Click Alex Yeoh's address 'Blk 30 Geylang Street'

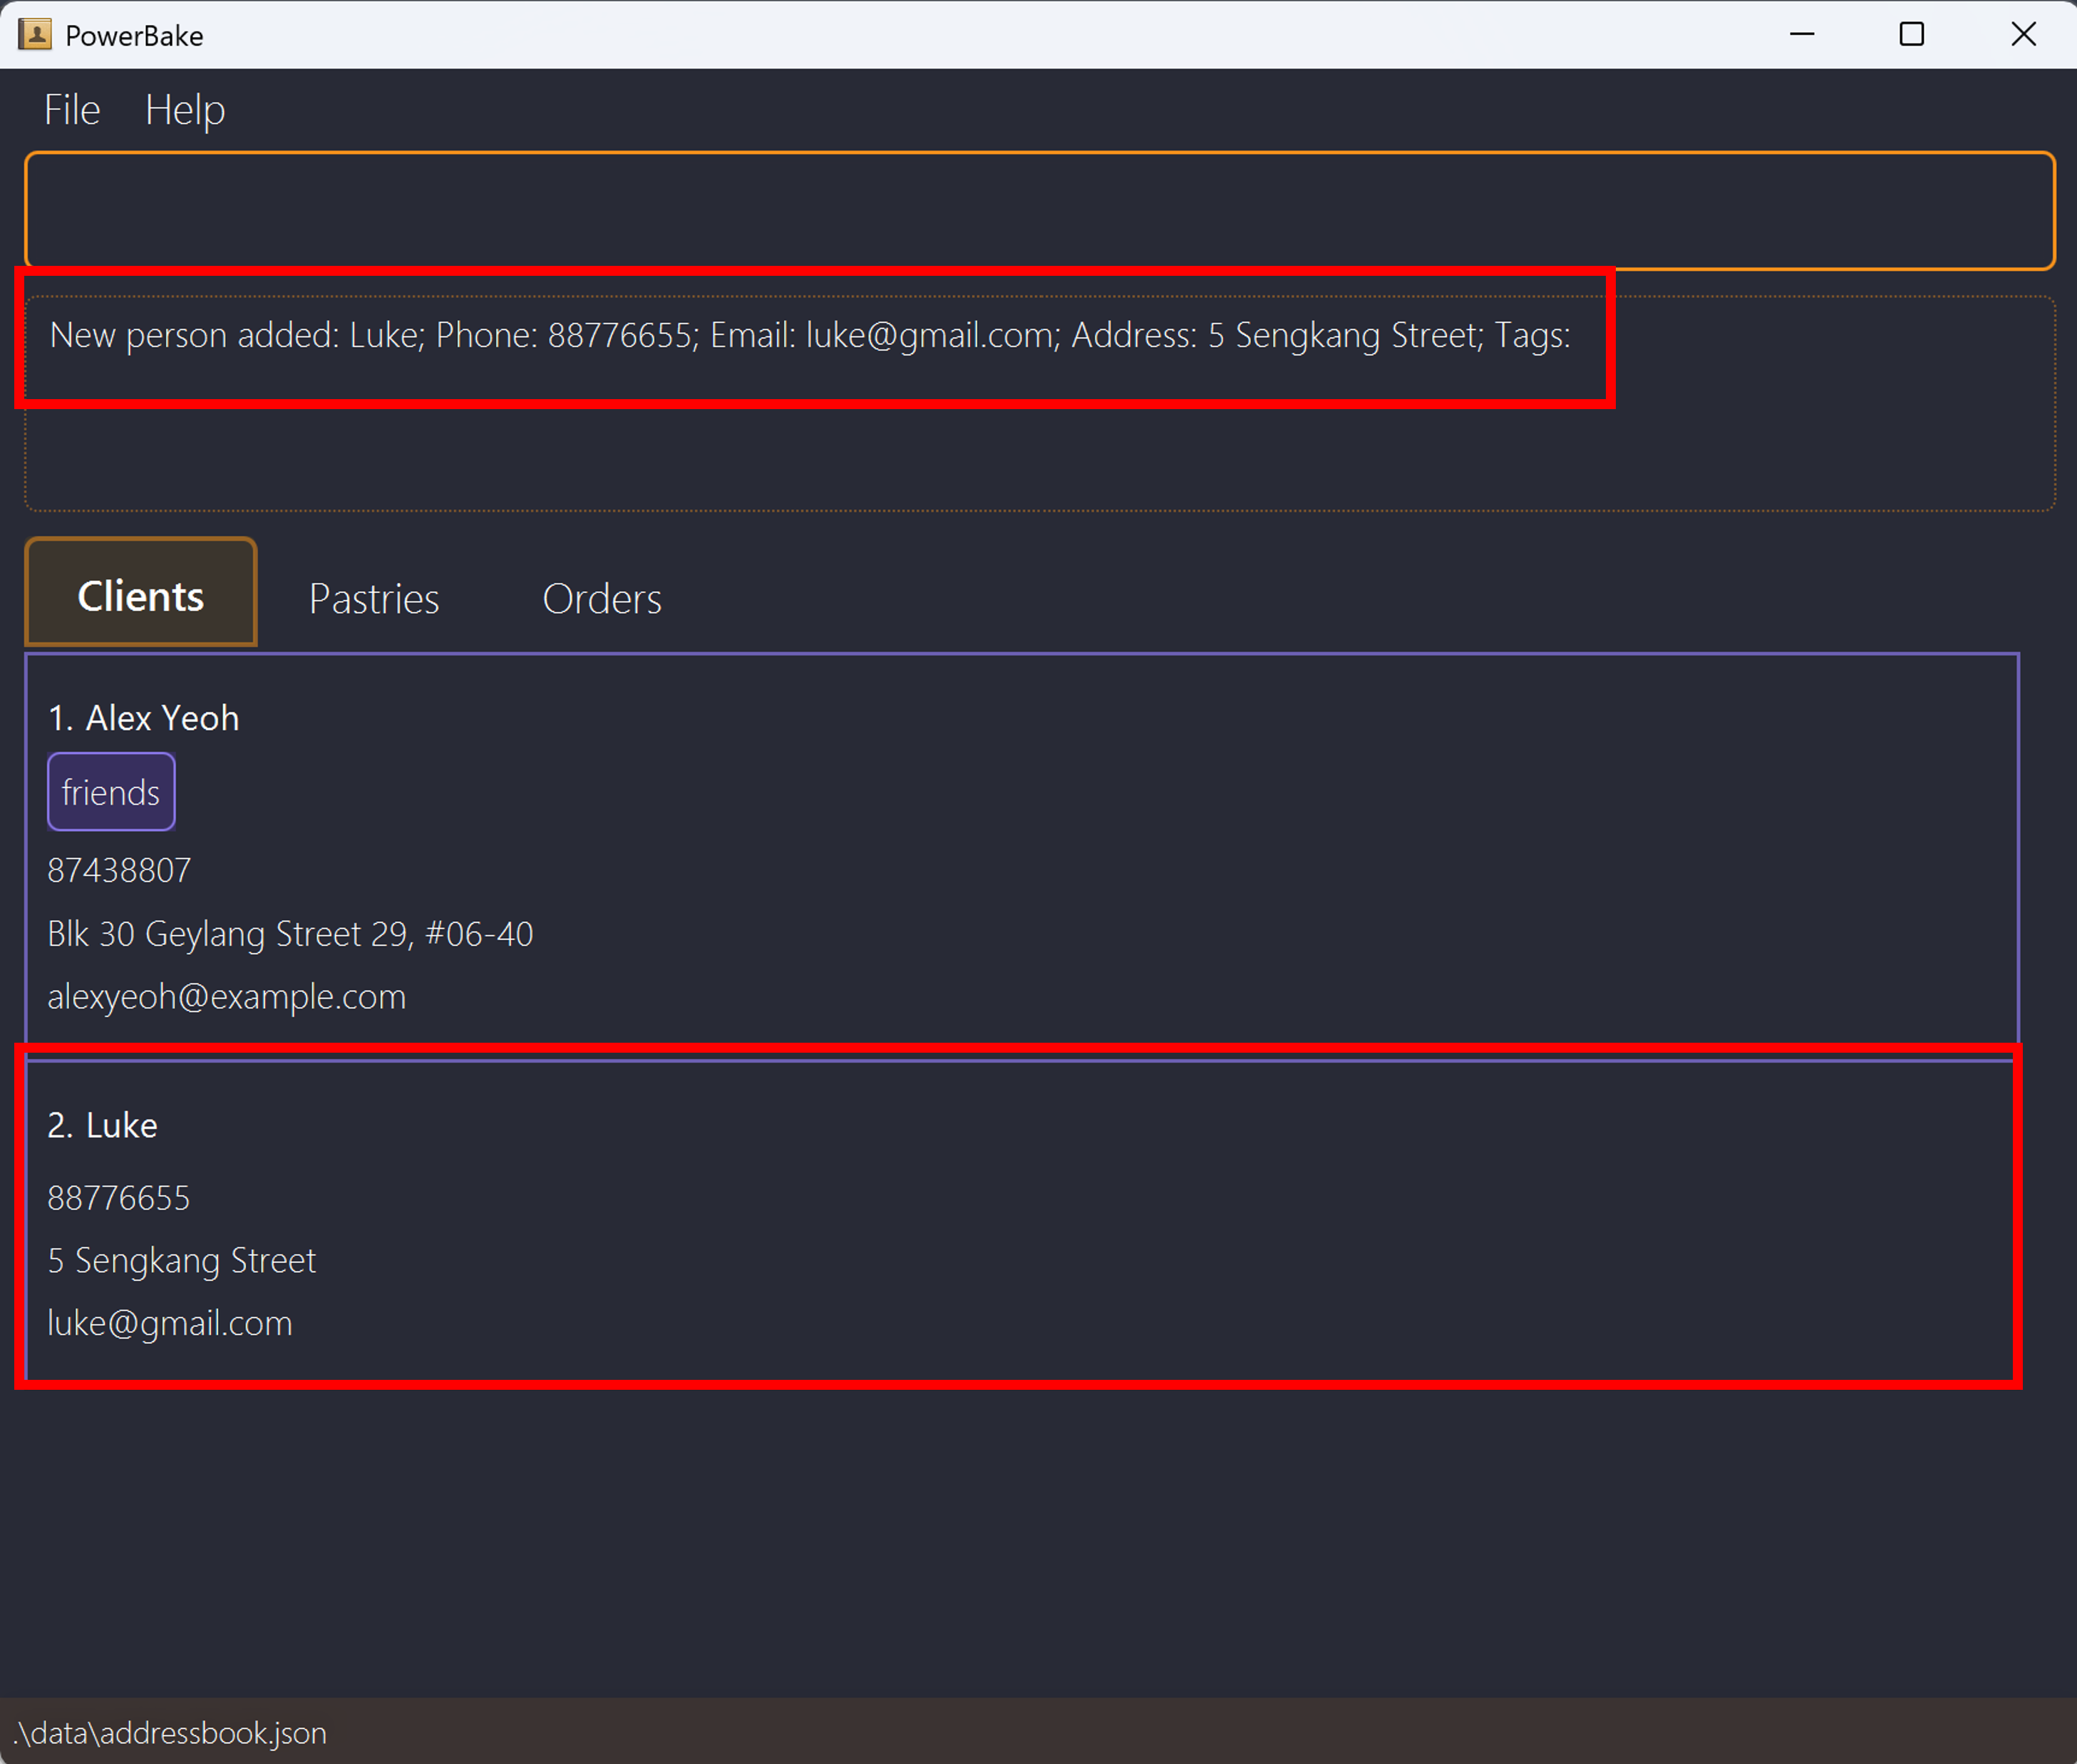click(290, 933)
